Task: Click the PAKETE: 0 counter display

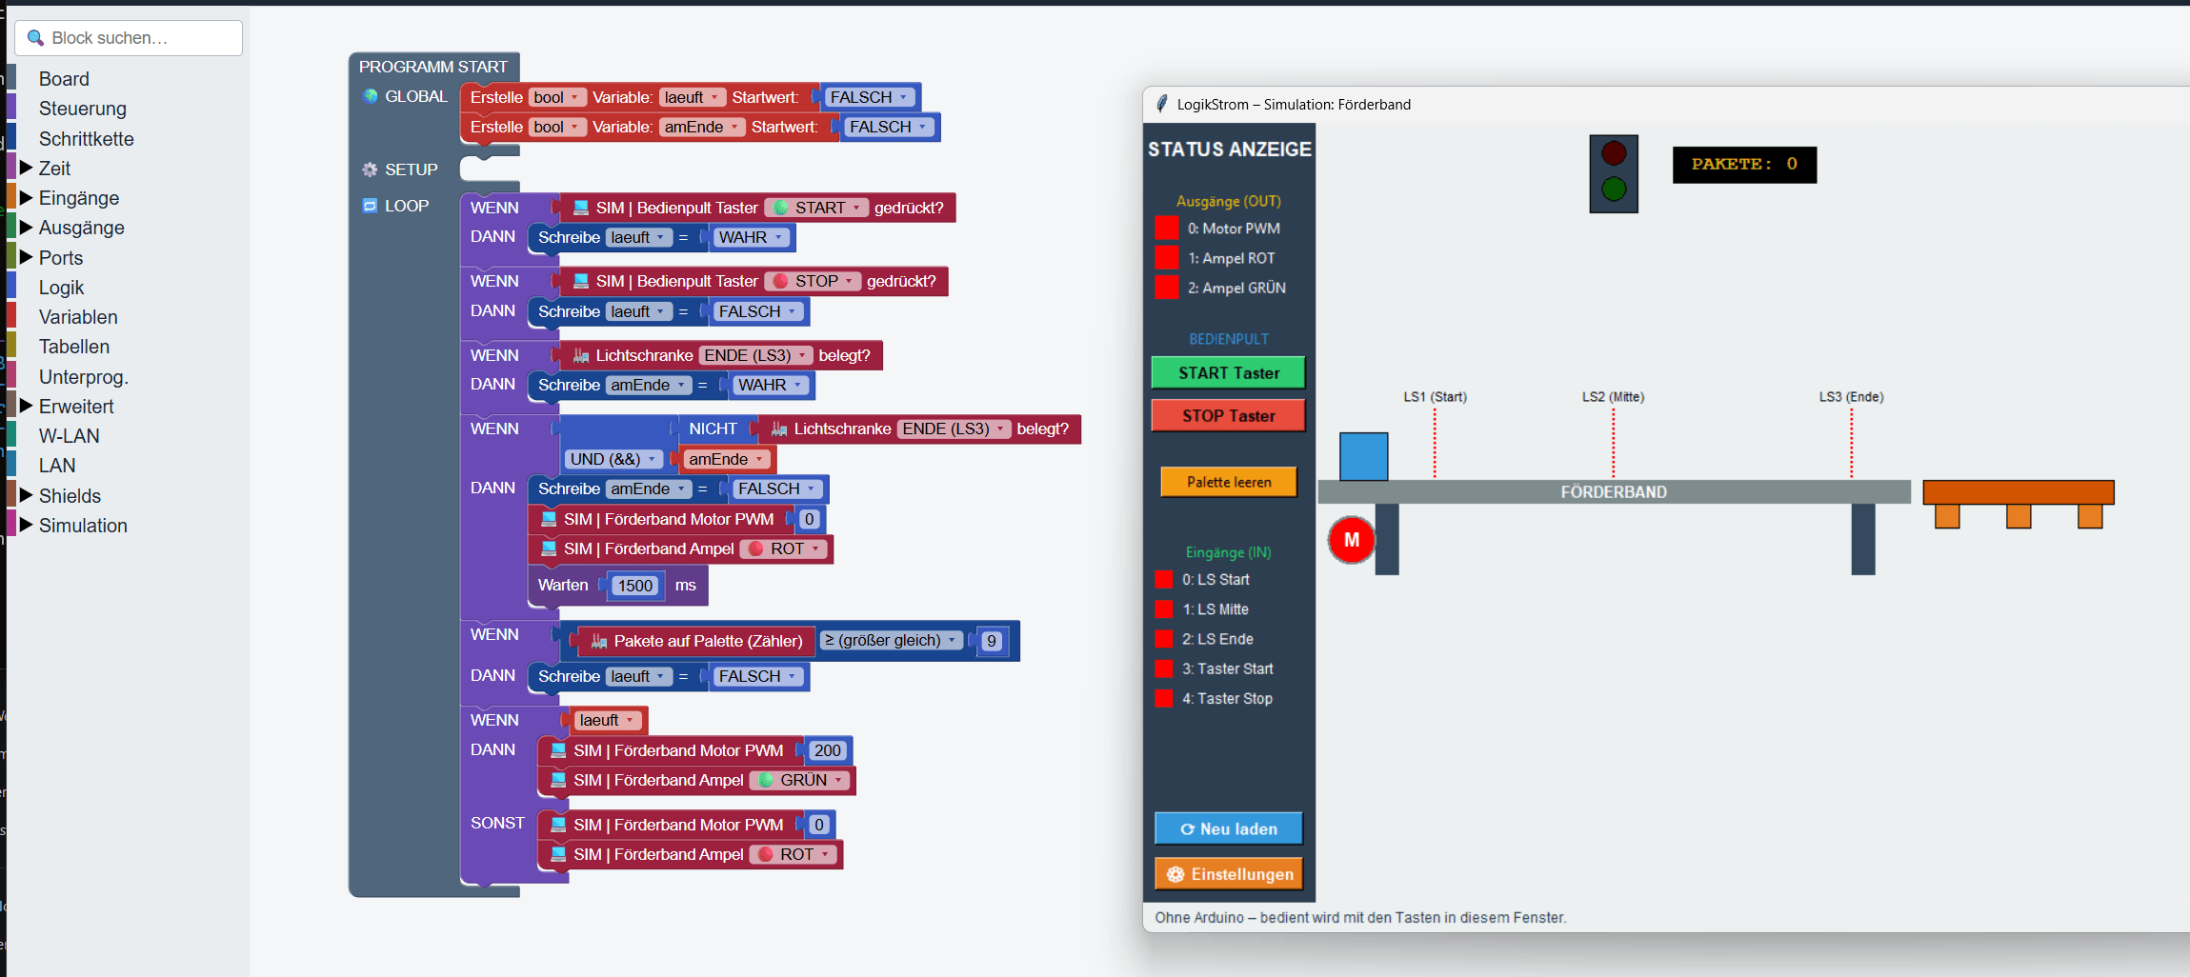Action: (1744, 164)
